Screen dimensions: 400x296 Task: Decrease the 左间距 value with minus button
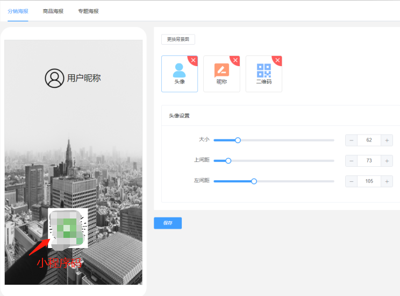[x=352, y=181]
